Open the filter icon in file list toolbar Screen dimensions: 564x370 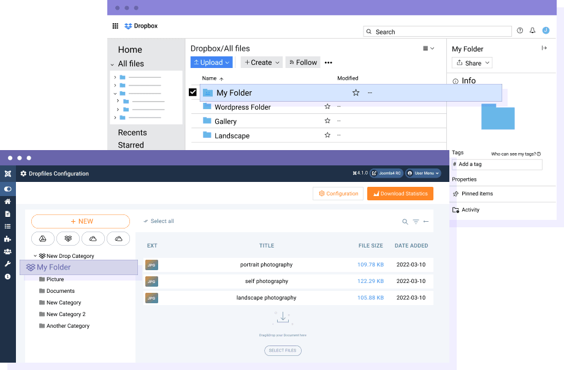point(416,222)
